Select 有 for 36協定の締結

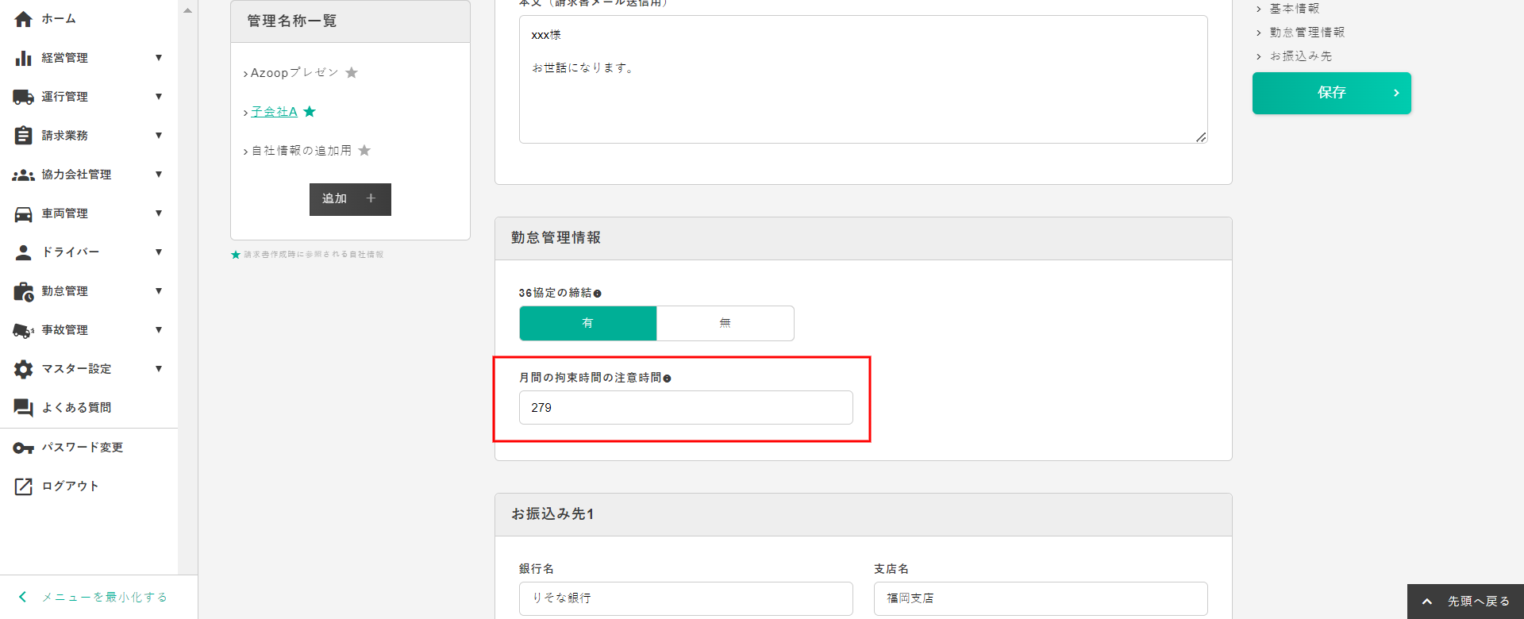[587, 323]
